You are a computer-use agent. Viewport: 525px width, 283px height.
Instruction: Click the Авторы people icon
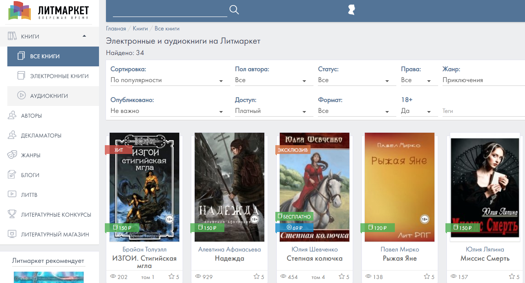(x=12, y=115)
